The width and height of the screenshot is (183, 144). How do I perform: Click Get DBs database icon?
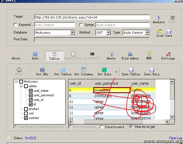click(x=42, y=70)
